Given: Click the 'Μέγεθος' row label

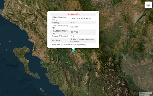Looking at the screenshot, I should (x=55, y=23).
